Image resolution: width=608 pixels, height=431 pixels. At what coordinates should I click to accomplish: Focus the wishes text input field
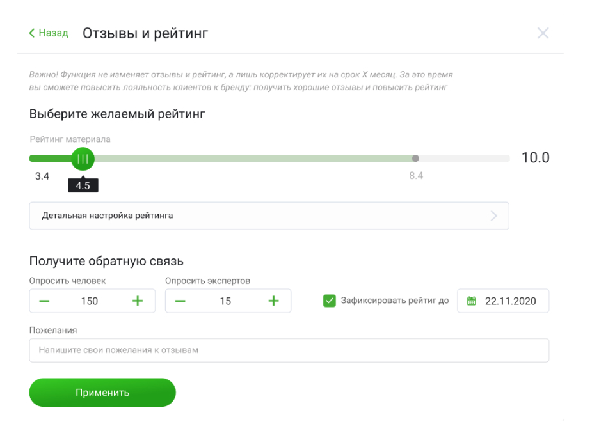289,350
